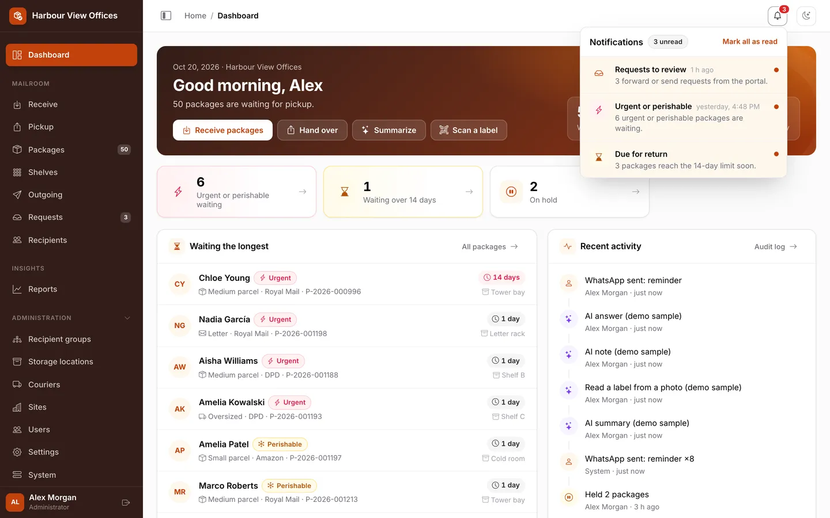This screenshot has height=518, width=830.
Task: Click the Harbour View Offices logo icon
Action: coord(18,16)
